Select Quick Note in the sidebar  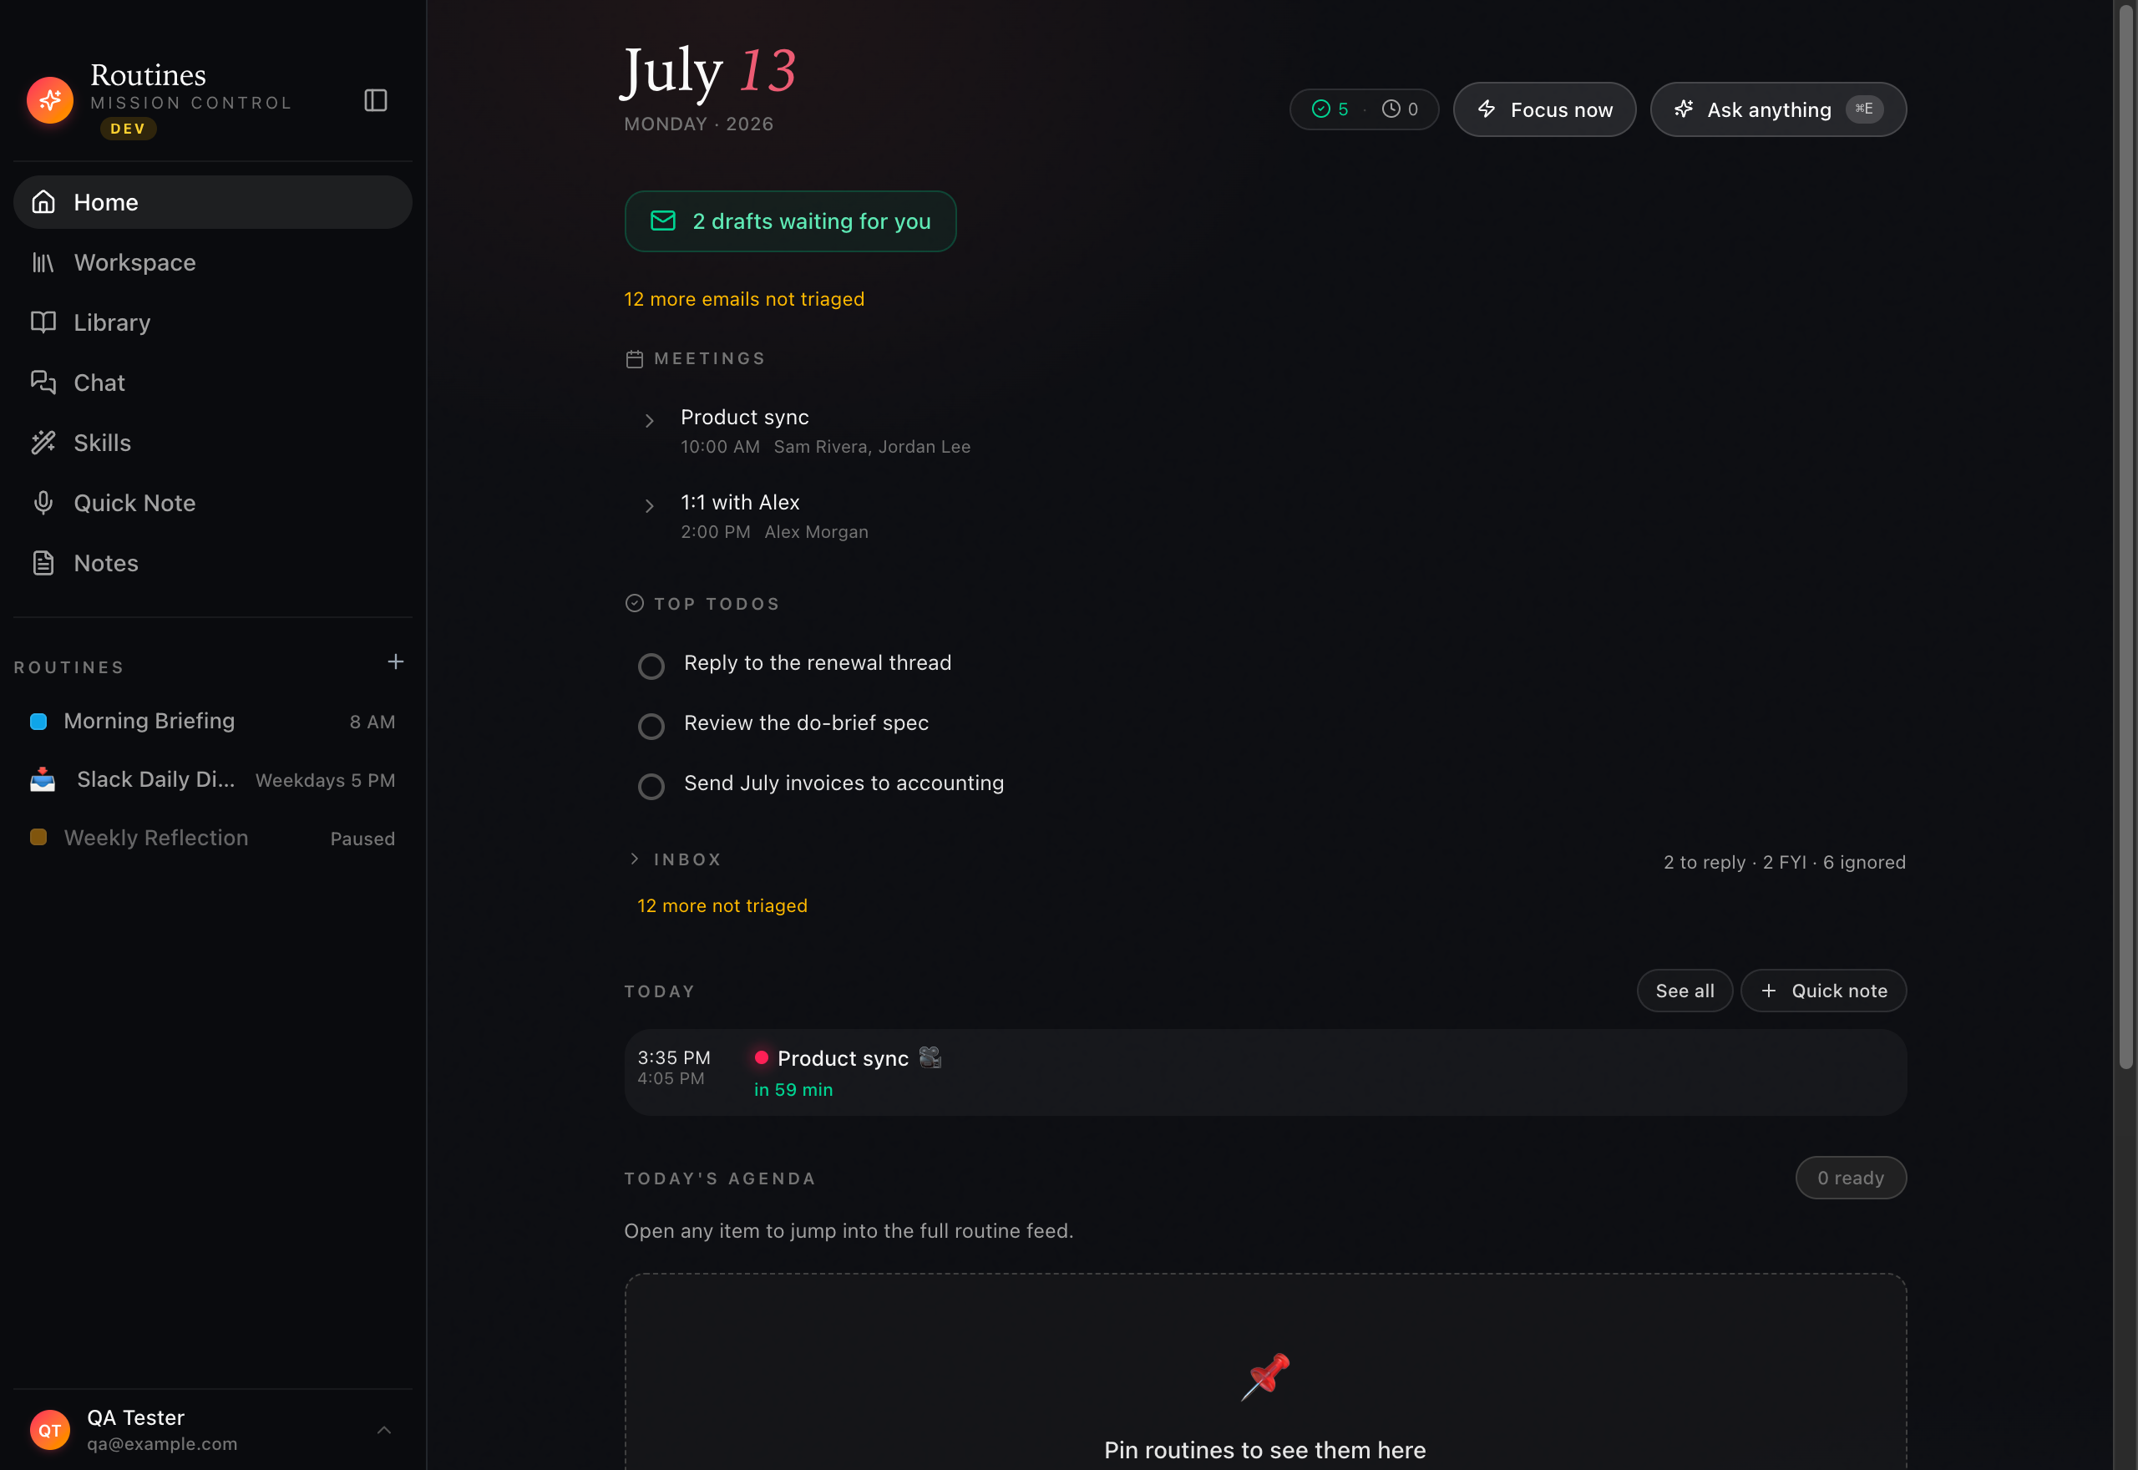click(213, 503)
